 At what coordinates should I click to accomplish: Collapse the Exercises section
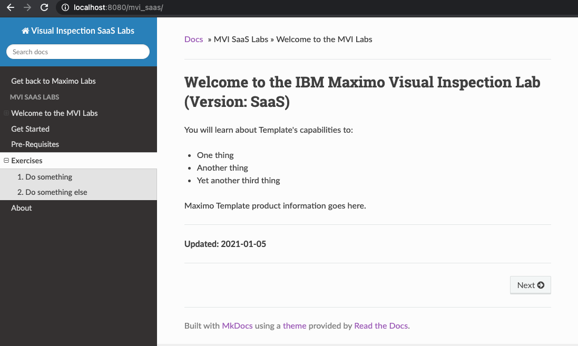tap(6, 161)
